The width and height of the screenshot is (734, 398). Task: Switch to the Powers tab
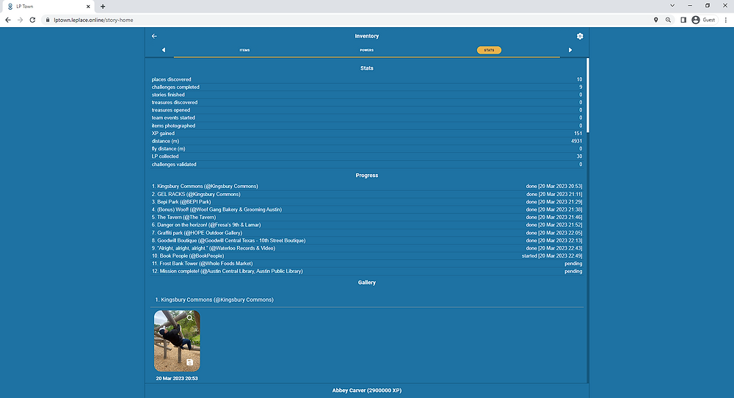(x=366, y=50)
